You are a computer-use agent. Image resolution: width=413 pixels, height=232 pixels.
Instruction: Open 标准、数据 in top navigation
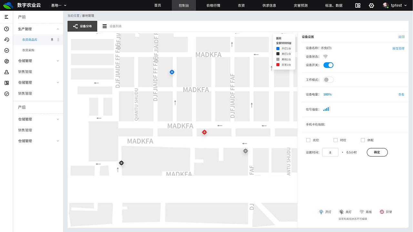click(x=334, y=5)
